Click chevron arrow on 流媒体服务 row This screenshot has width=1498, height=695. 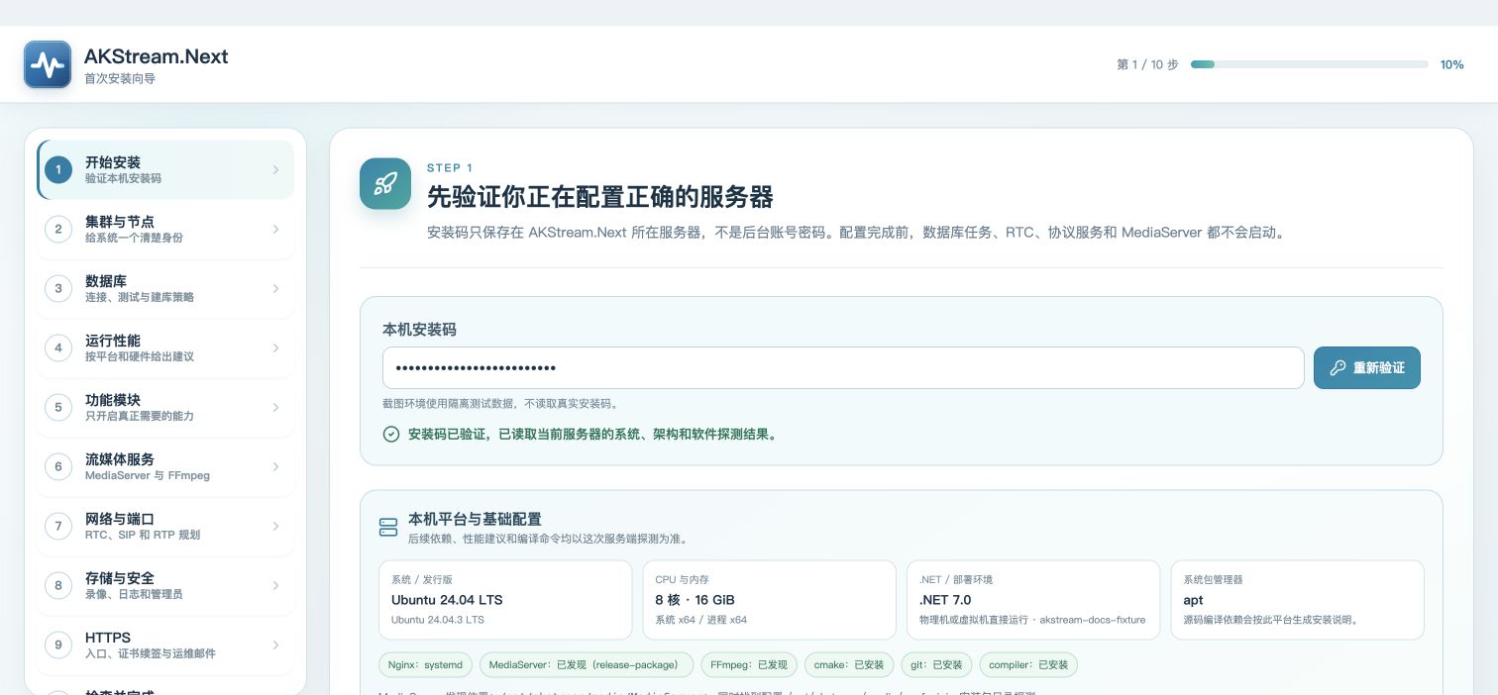(275, 466)
